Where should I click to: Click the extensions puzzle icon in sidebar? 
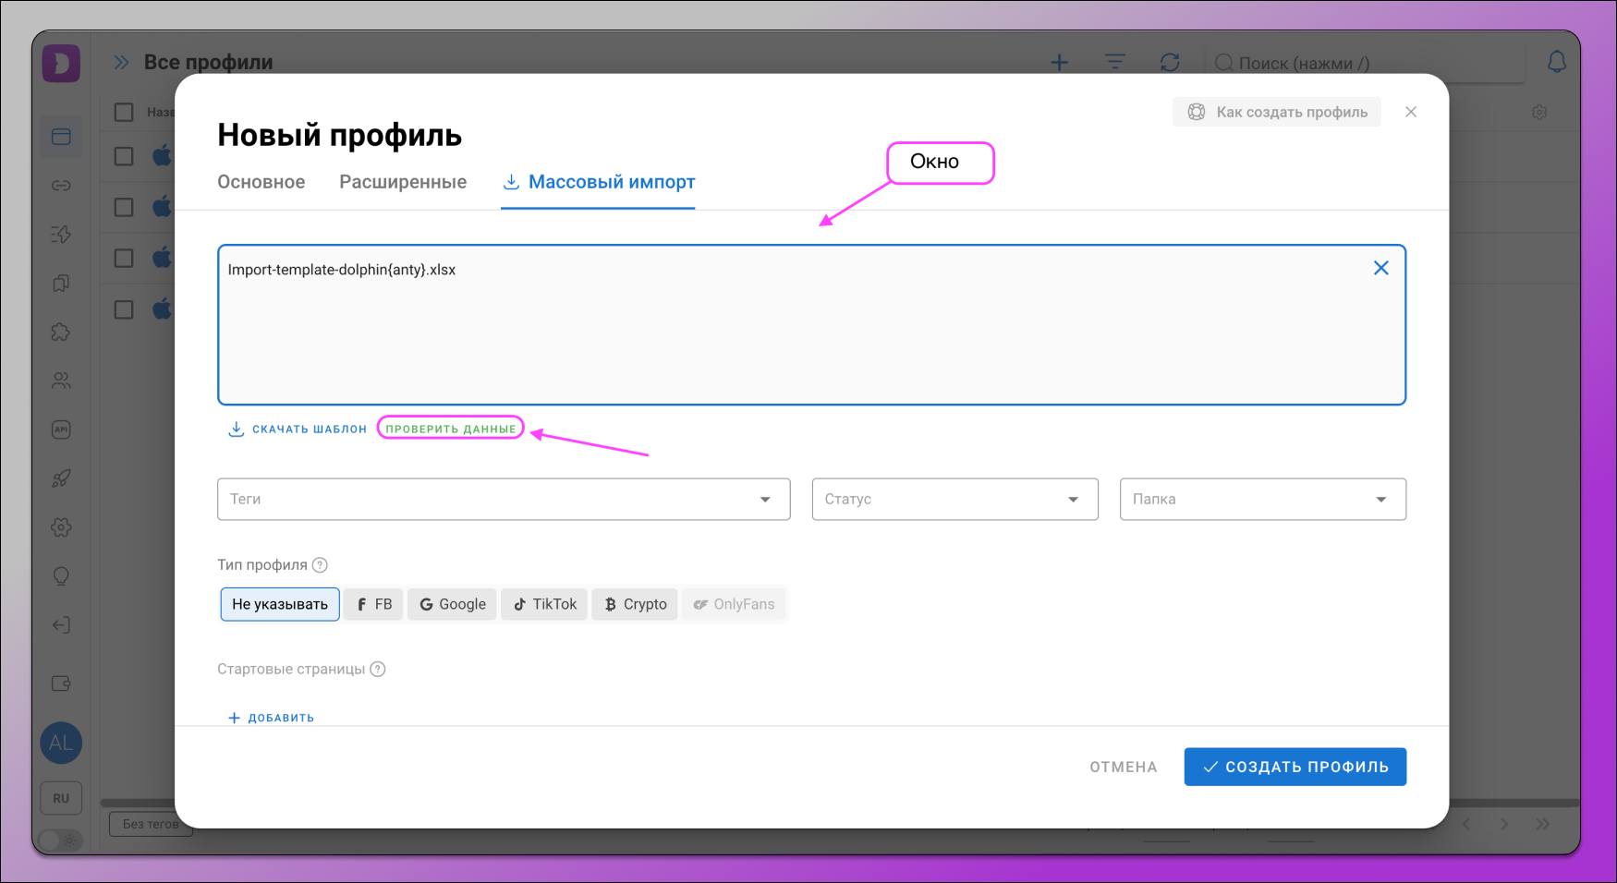point(61,332)
